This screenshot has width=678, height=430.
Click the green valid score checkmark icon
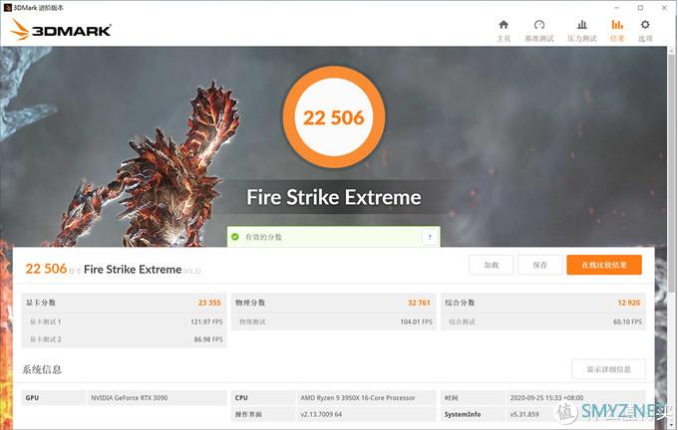point(235,237)
